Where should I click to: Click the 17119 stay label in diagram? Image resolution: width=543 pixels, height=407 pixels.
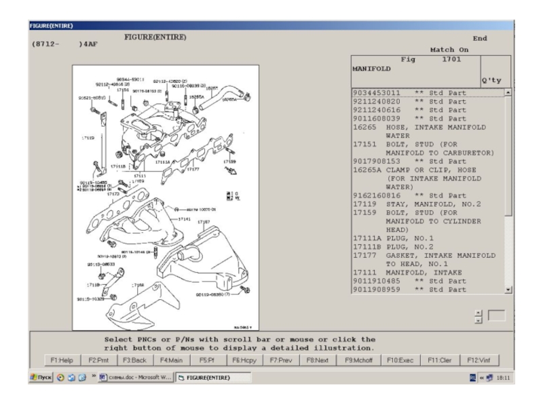coord(88,138)
